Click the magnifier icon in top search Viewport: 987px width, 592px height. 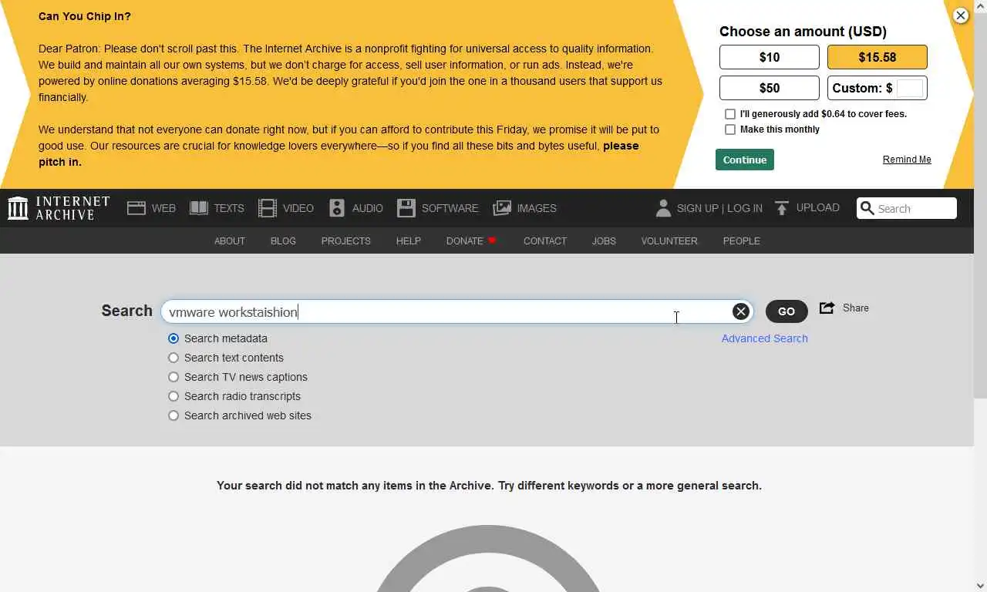[867, 208]
